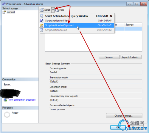Select the General page
Screen dimensions: 149x133
pos(11,12)
